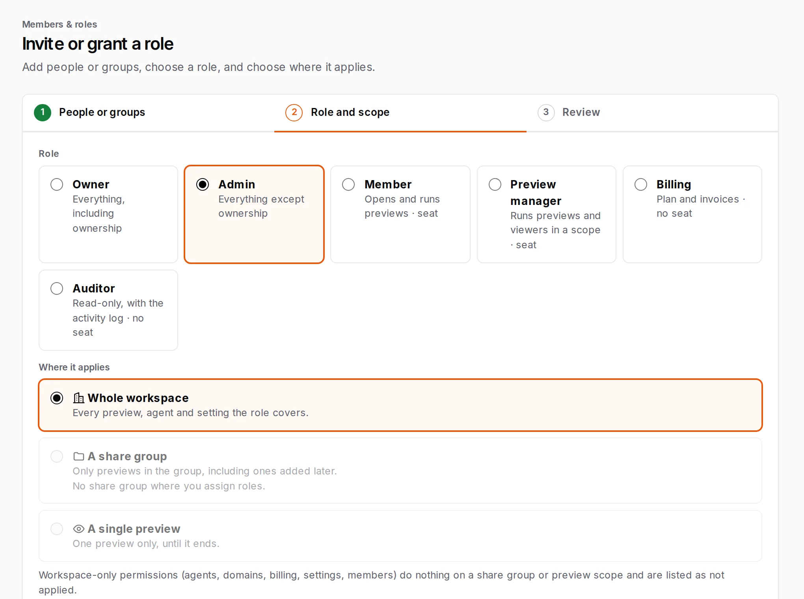Open the Members & roles breadcrumb

(60, 24)
